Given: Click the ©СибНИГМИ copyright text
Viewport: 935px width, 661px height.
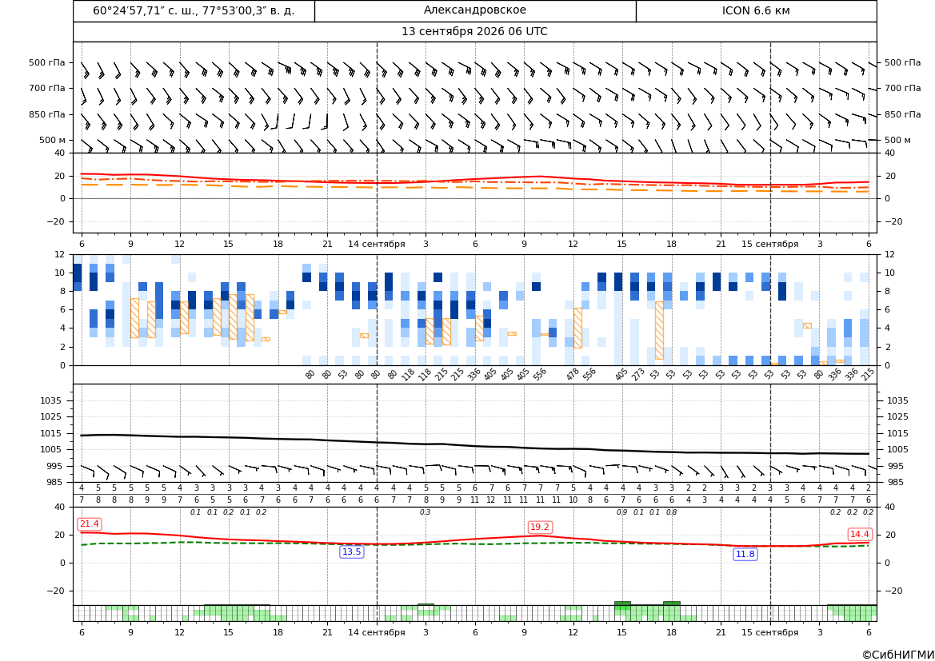Looking at the screenshot, I should (x=898, y=655).
